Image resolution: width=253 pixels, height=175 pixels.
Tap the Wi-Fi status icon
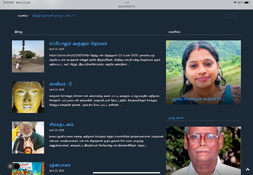(x=235, y=2)
